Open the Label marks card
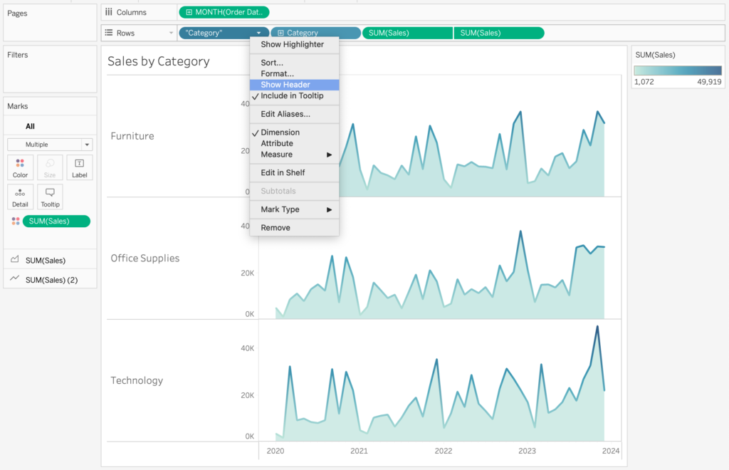 pyautogui.click(x=79, y=168)
